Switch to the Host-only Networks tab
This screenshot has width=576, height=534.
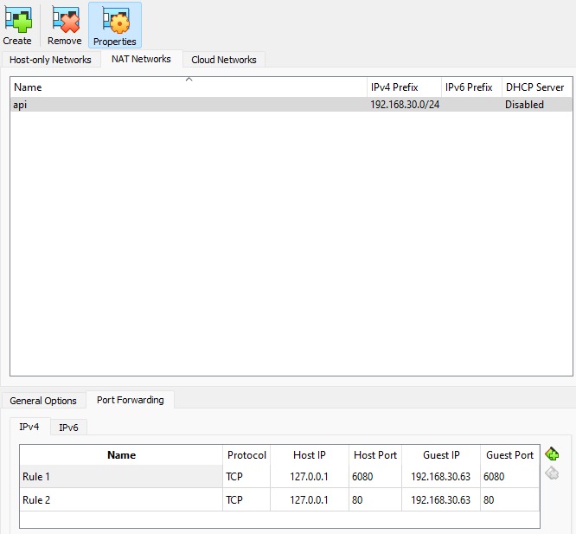click(x=50, y=60)
